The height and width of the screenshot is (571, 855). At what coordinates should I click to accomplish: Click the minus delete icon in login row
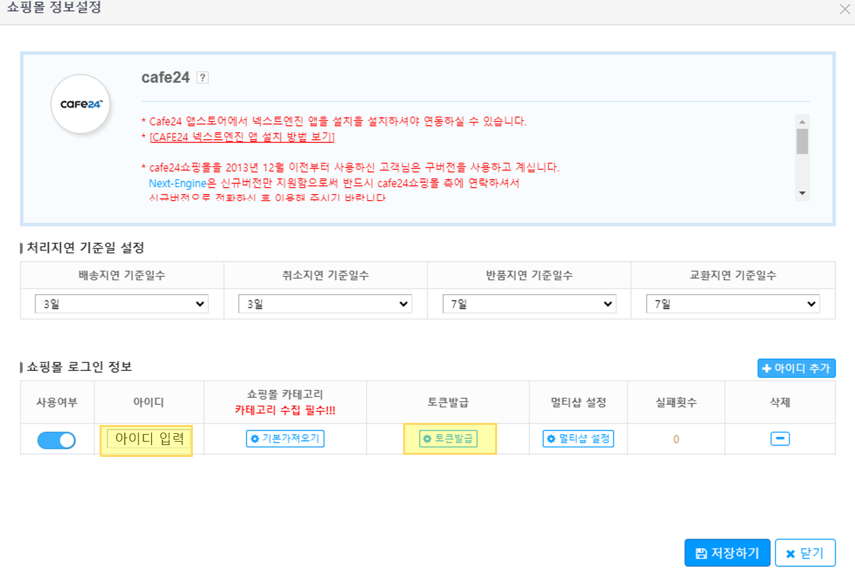point(780,439)
